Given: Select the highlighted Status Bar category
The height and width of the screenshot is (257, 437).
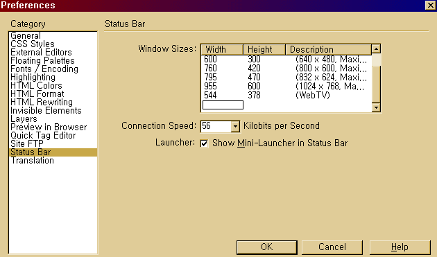Looking at the screenshot, I should pyautogui.click(x=53, y=152).
